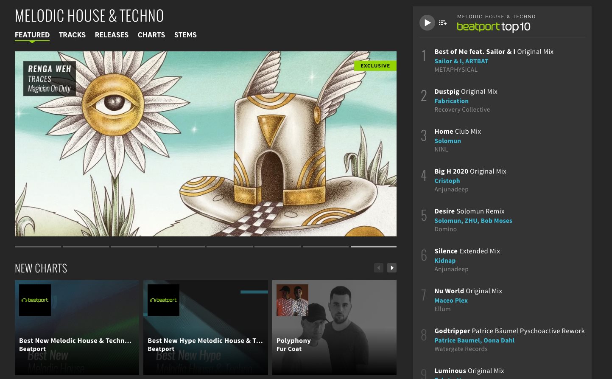Switch to the Tracks tab
This screenshot has height=379, width=612.
(72, 35)
